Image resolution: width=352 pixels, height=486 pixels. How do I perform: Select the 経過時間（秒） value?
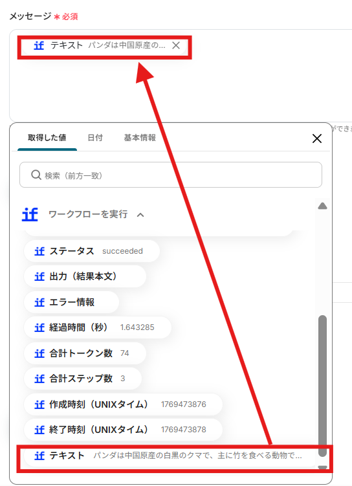click(98, 327)
